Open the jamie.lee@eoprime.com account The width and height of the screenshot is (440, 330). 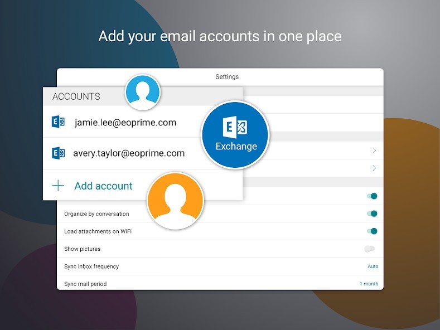pos(125,122)
